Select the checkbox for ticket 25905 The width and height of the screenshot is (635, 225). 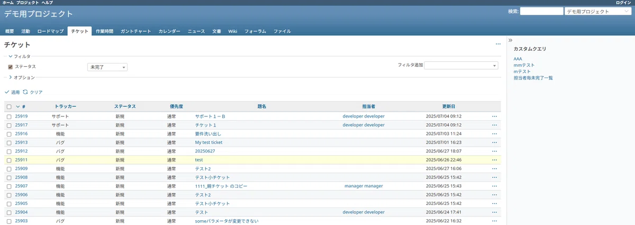tap(9, 204)
